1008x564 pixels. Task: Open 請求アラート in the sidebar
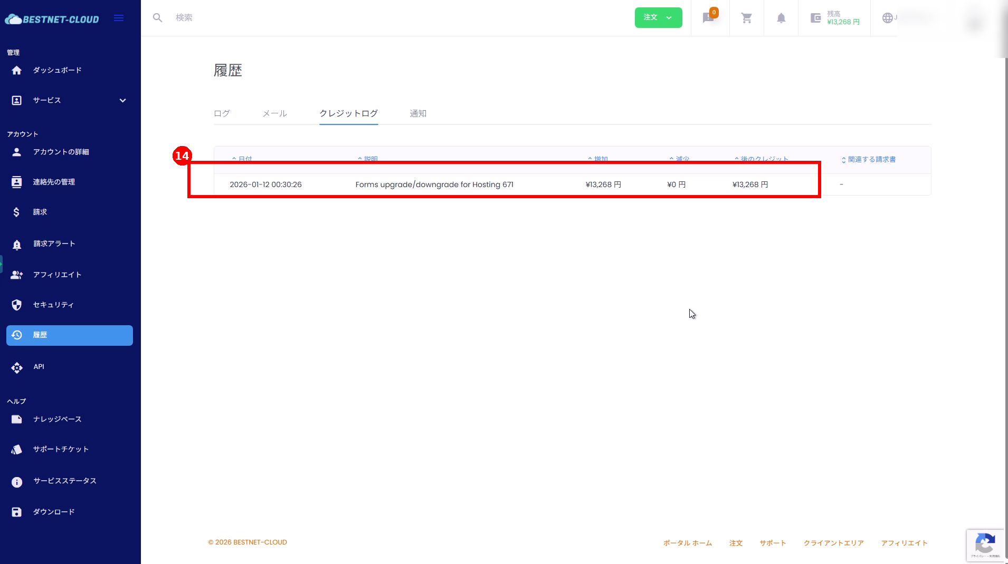[54, 244]
